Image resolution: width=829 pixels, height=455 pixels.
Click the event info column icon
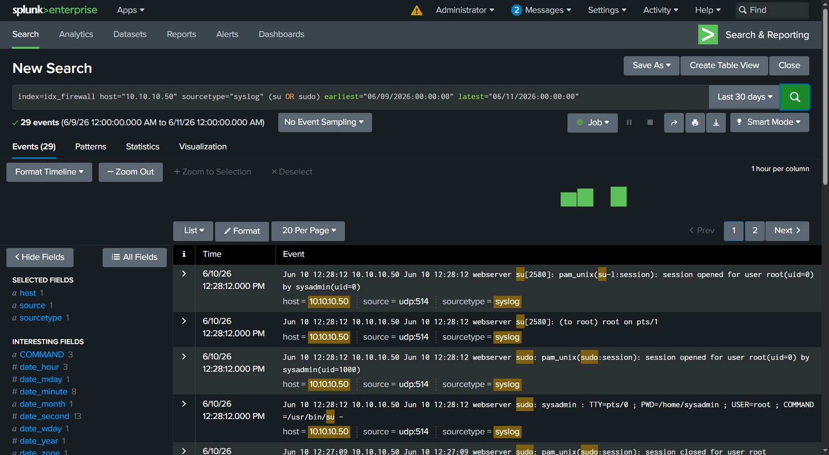(x=184, y=254)
